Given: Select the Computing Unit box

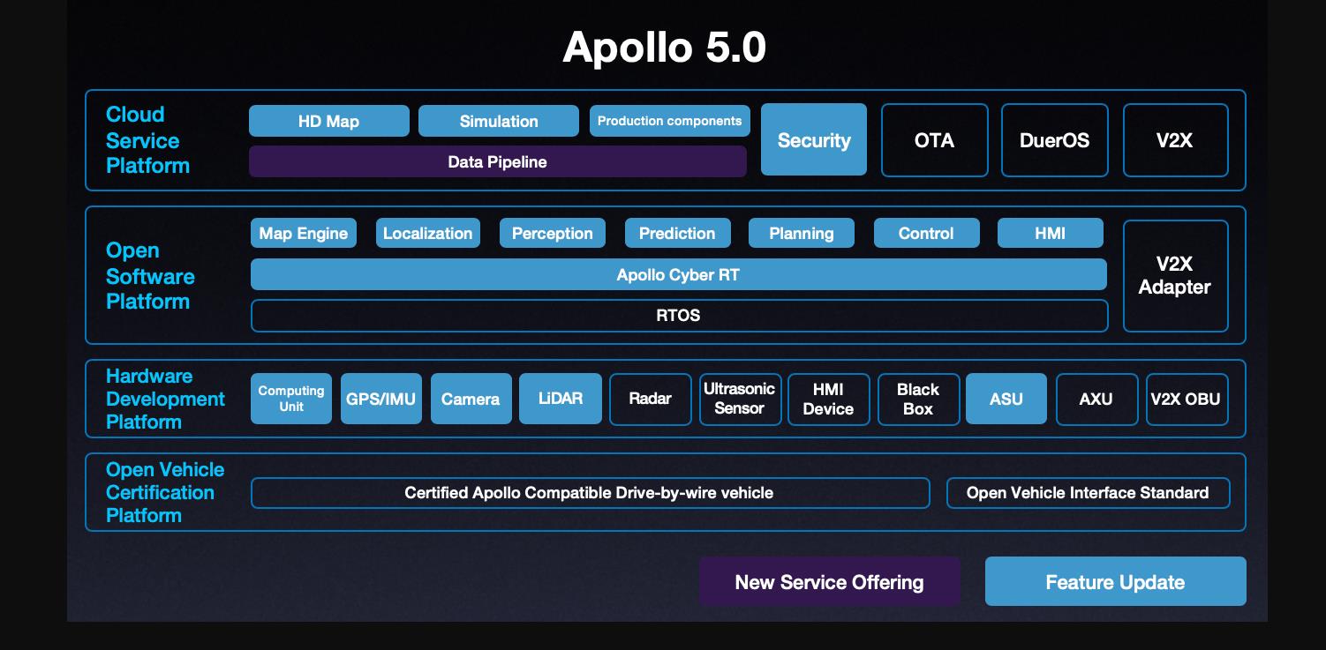Looking at the screenshot, I should tap(291, 399).
